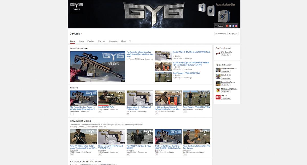
Task: Open the Uploads section heading
Action: click(x=74, y=88)
